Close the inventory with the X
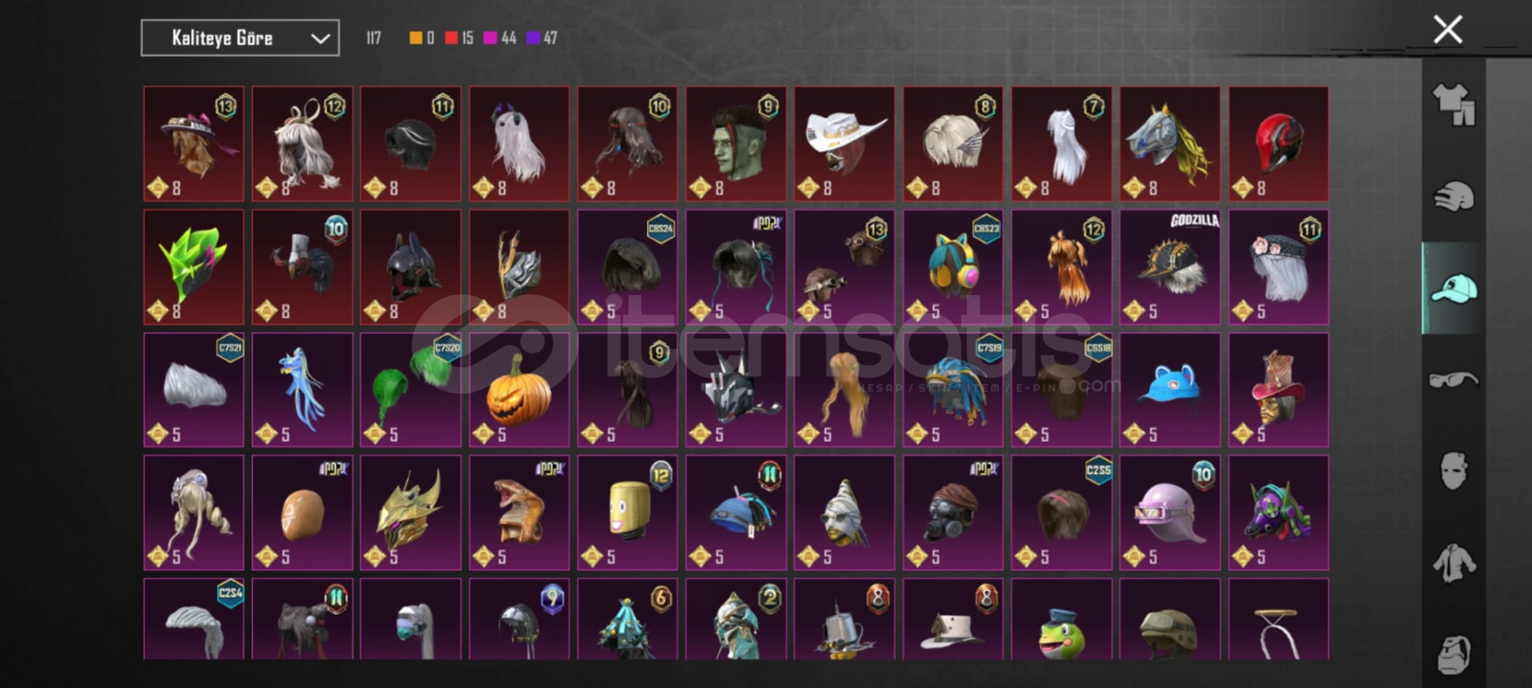The width and height of the screenshot is (1532, 688). (1447, 29)
